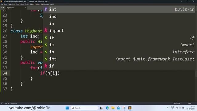Open the Windows Start menu

[x=67, y=108]
